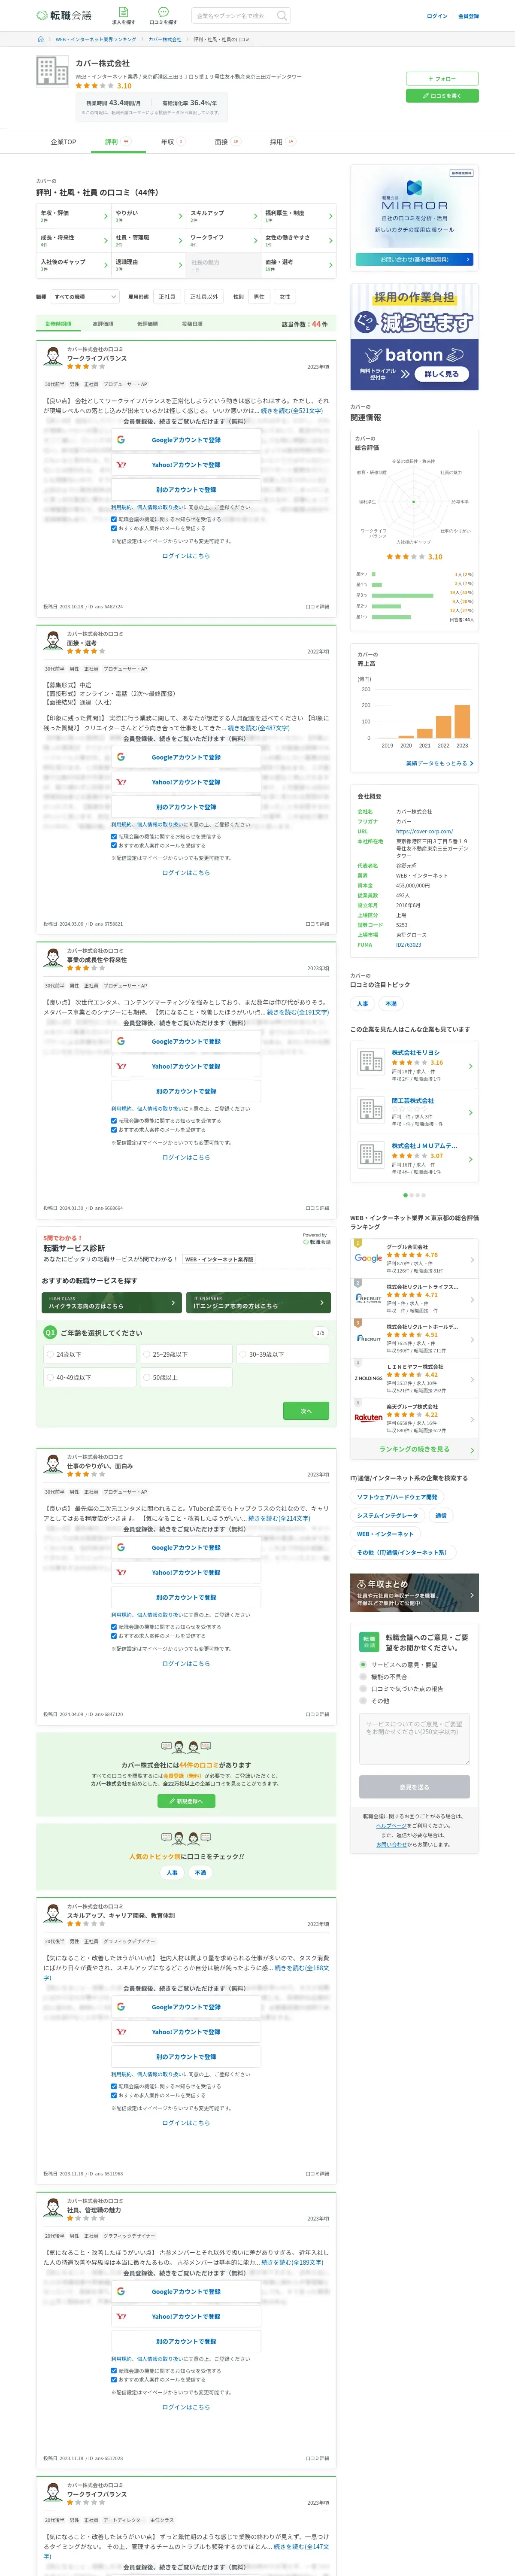This screenshot has width=515, height=2576.
Task: Open the ソフトウェア/ハードウェア開発 tag
Action: pos(397,1497)
